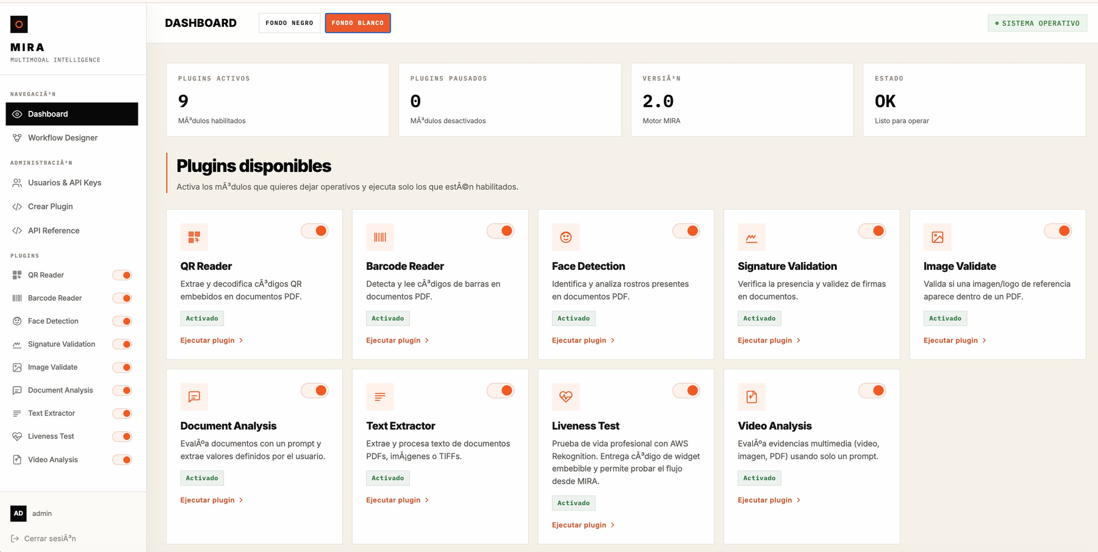
Task: Click the Dashboard eye icon
Action: coord(17,114)
